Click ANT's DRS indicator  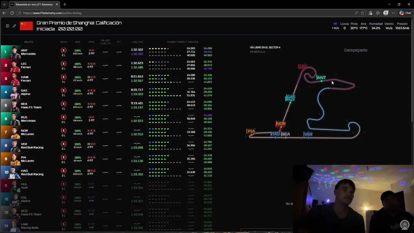78,50
